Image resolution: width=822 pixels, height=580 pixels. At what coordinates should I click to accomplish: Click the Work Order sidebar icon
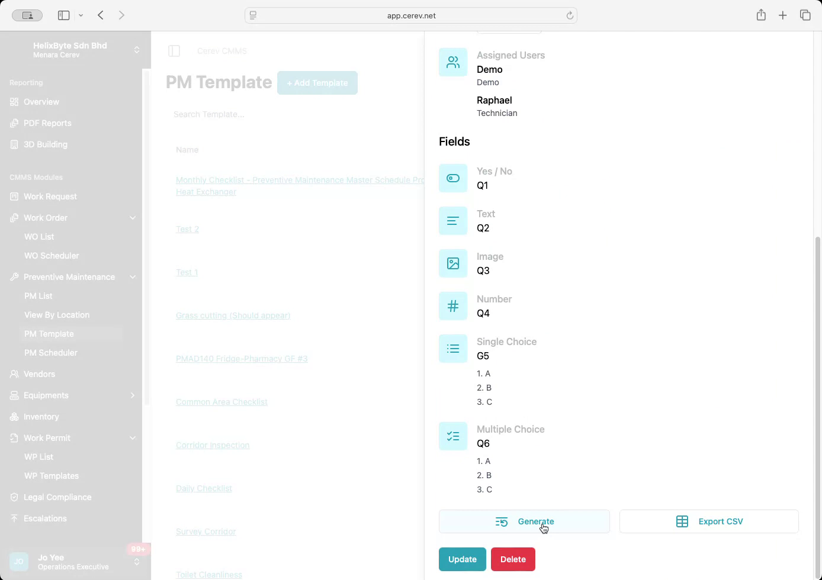pyautogui.click(x=14, y=218)
